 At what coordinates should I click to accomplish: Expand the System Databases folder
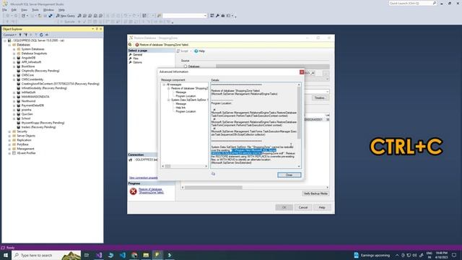coord(14,49)
